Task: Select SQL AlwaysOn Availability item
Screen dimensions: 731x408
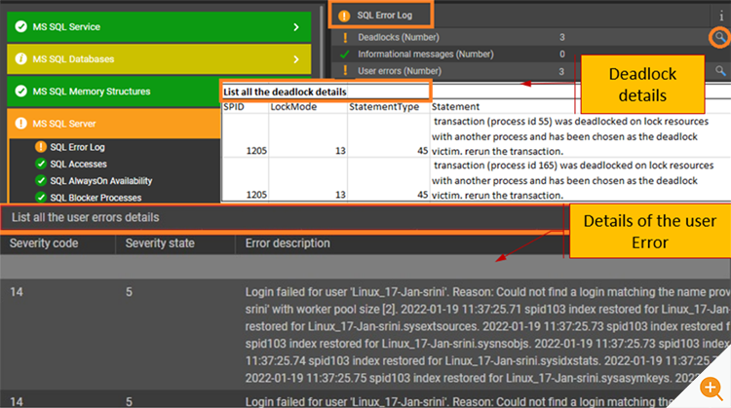Action: (x=101, y=181)
